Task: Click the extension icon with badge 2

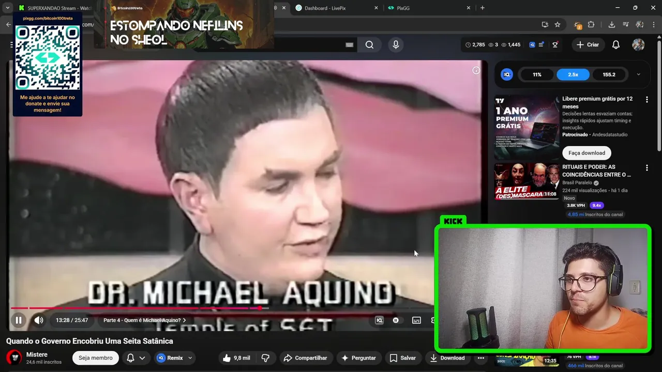Action: coord(578,25)
